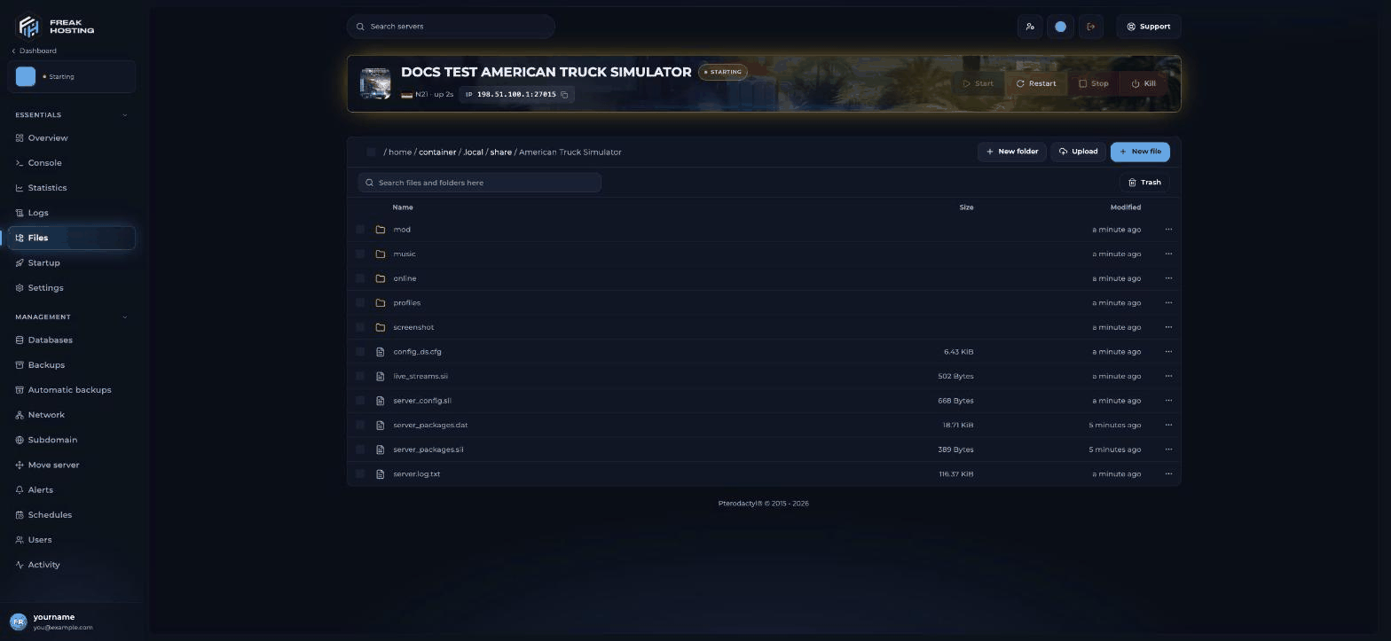Viewport: 1391px width, 641px height.
Task: Click the Startup rocket icon in the sidebar
Action: (x=20, y=263)
